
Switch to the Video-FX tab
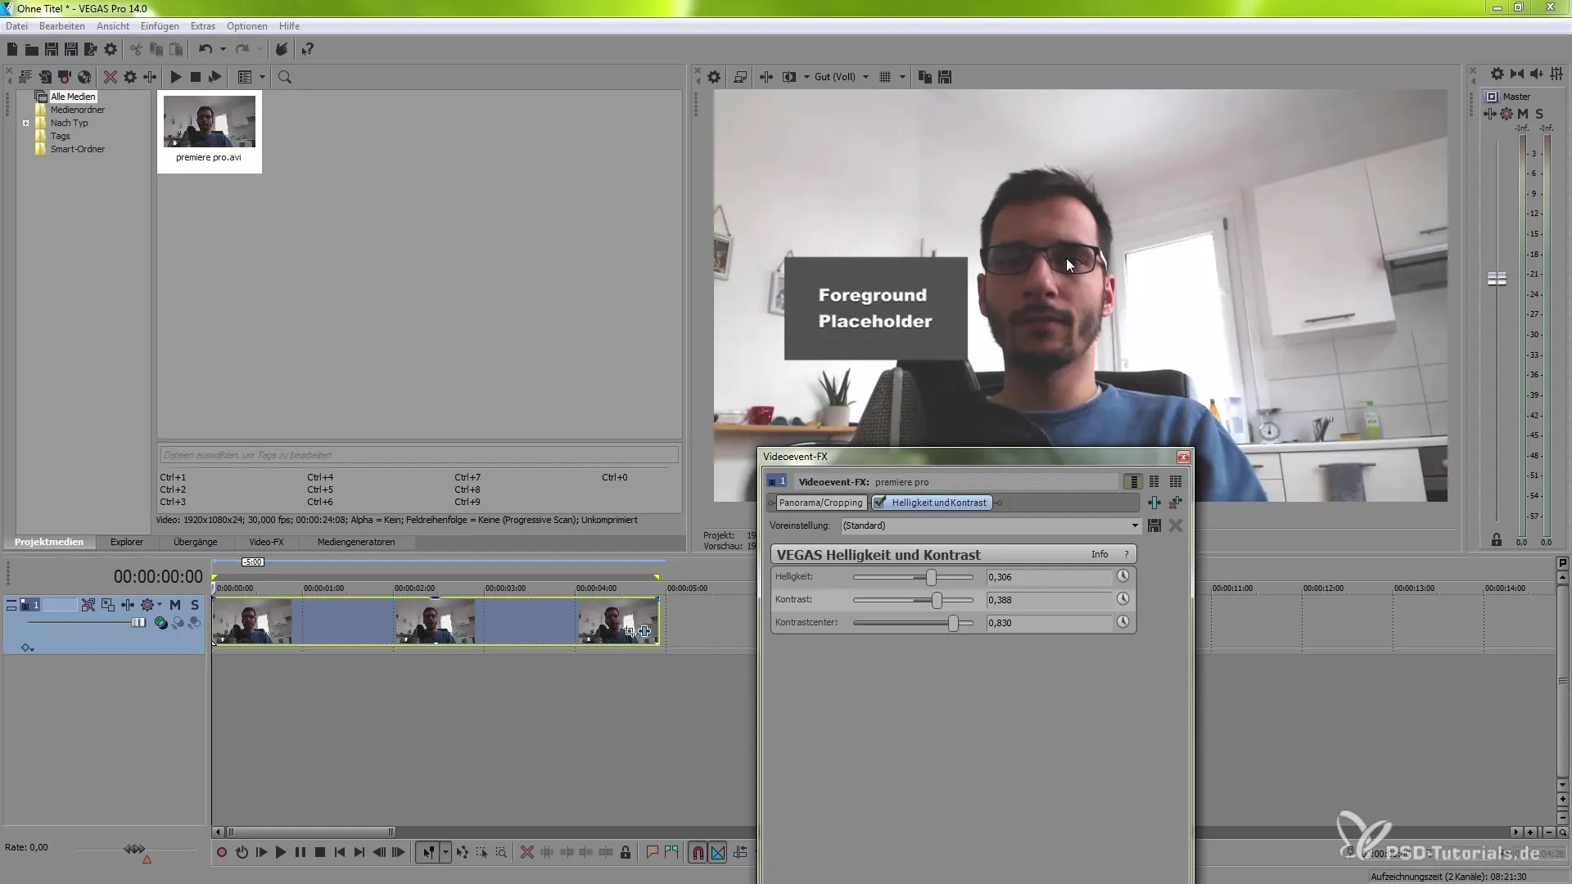coord(266,542)
